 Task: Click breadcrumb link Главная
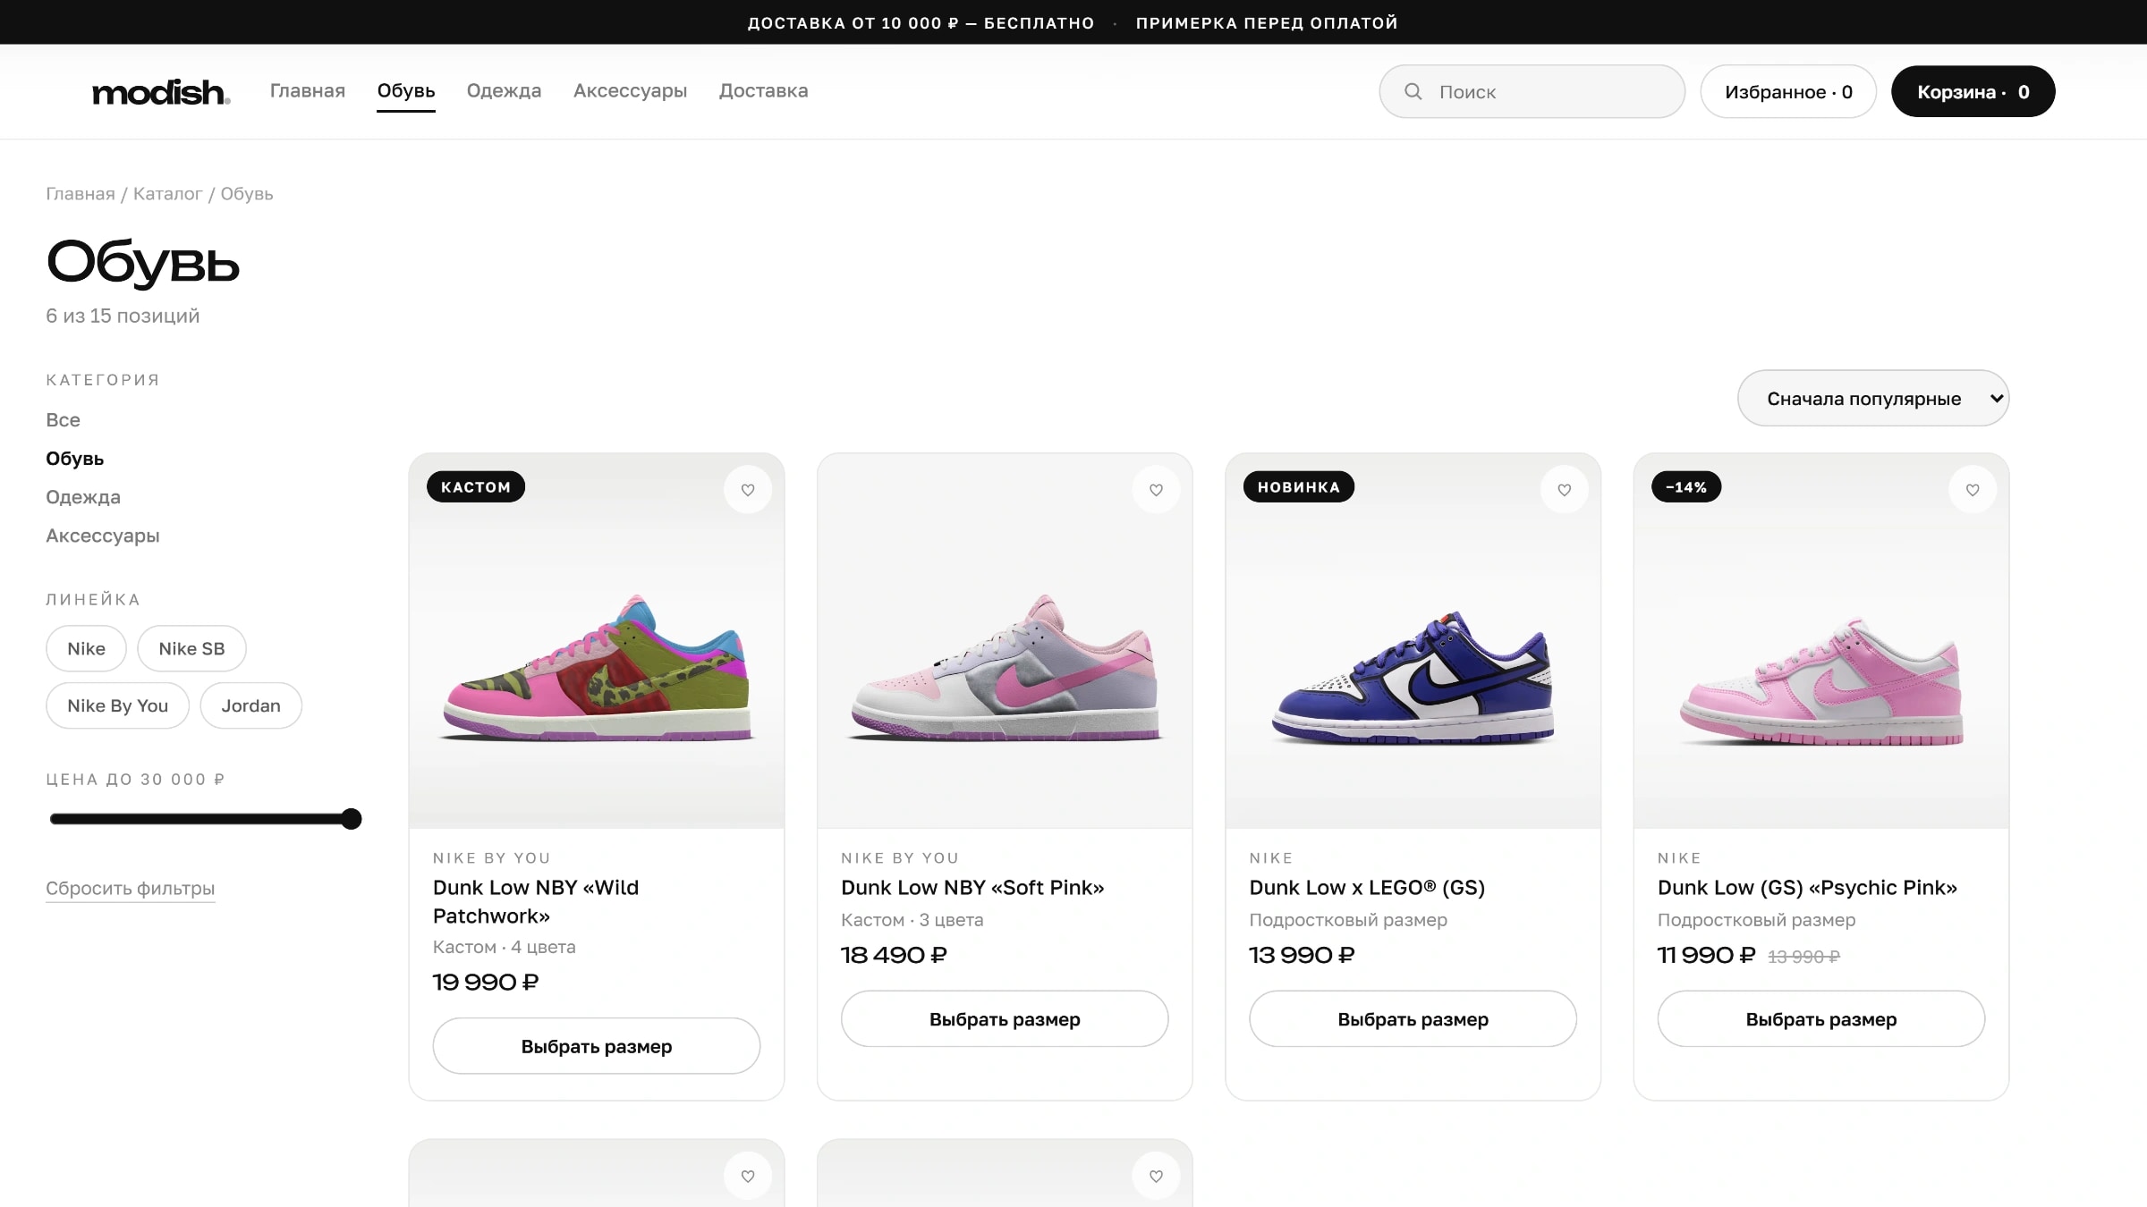pos(81,193)
